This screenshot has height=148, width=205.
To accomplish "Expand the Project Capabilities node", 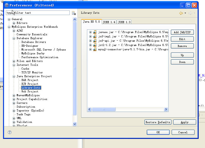I will (x=14, y=99).
